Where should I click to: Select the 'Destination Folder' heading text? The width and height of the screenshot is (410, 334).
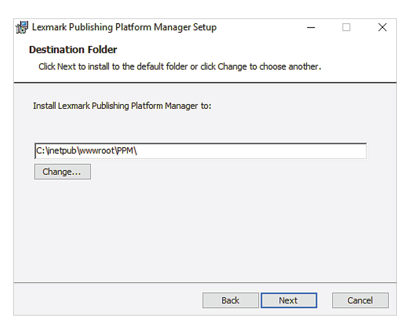click(x=73, y=49)
